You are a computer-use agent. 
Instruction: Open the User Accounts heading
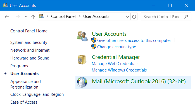click(109, 34)
